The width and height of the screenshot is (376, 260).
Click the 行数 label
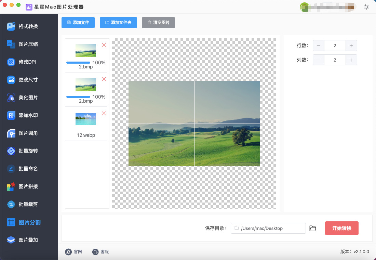point(303,45)
